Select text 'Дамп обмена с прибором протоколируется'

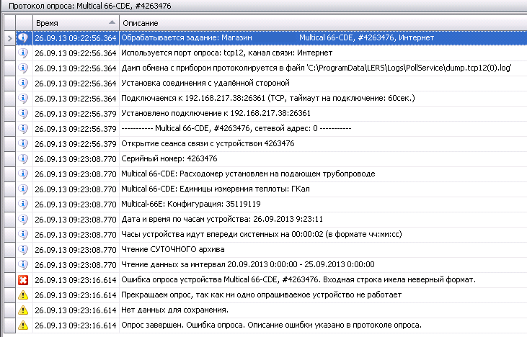tap(199, 68)
